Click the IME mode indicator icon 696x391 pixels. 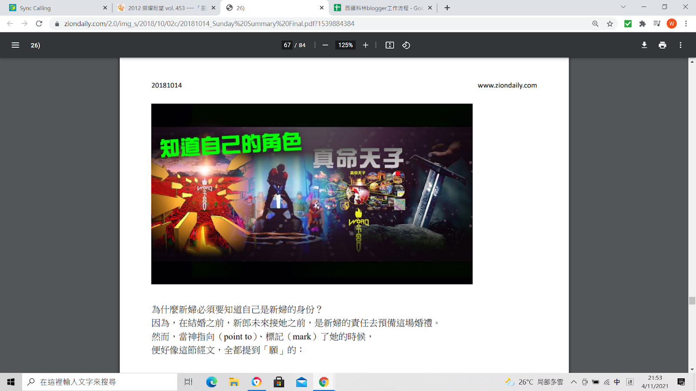(630, 382)
